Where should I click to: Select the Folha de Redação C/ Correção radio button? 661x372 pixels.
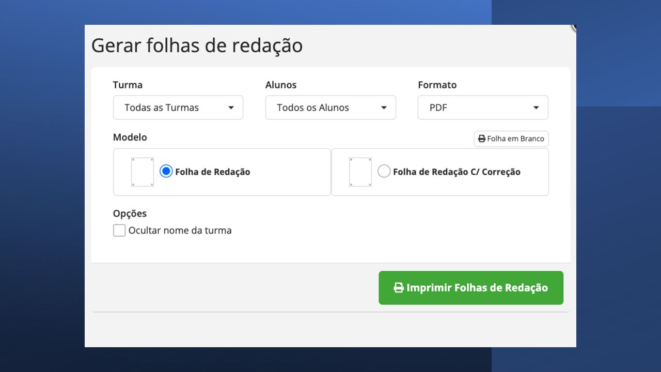coord(384,172)
